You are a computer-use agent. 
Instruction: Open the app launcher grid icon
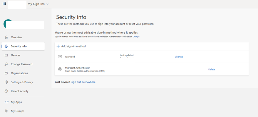[x=4, y=4]
